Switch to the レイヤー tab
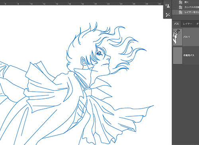Image resolution: width=199 pixels, height=145 pixels. (x=187, y=24)
